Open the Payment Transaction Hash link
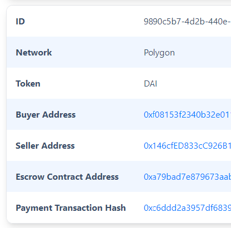Viewport: 231px width, 228px height. pyautogui.click(x=187, y=208)
